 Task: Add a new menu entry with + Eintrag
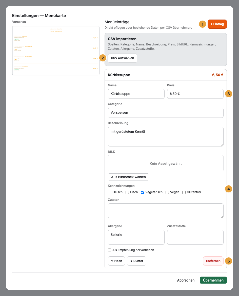pos(217,24)
